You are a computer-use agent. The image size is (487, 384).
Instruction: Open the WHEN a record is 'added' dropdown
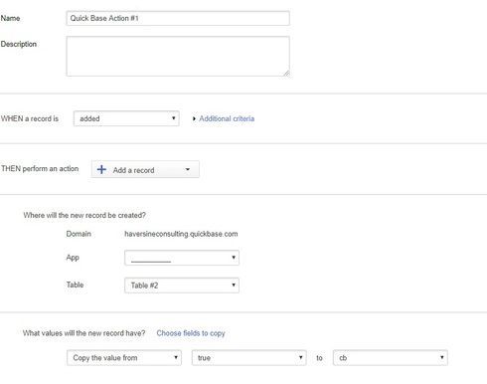point(126,118)
